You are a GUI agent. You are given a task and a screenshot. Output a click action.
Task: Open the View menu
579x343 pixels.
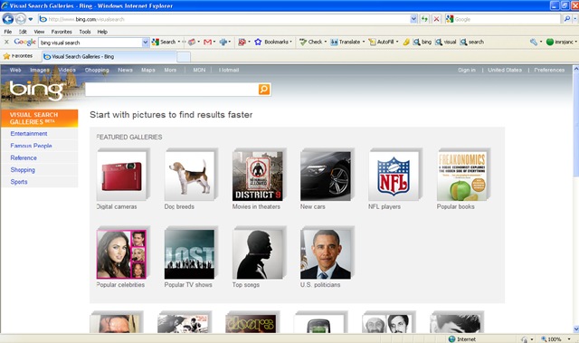[x=39, y=32]
